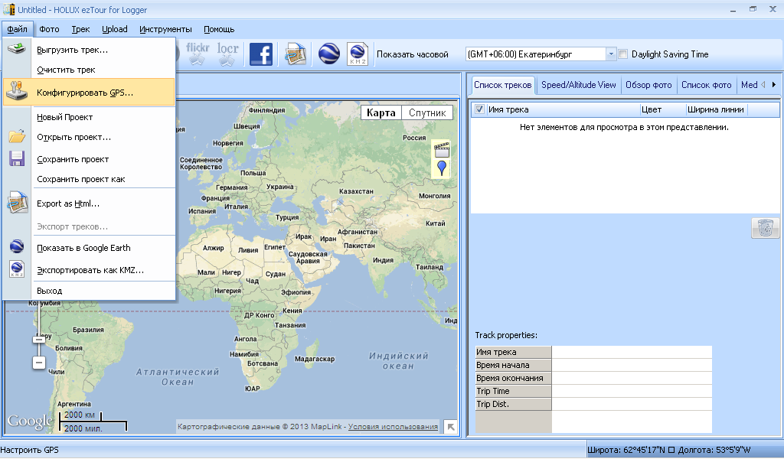
Task: Click the trash bin delete track icon
Action: [765, 228]
